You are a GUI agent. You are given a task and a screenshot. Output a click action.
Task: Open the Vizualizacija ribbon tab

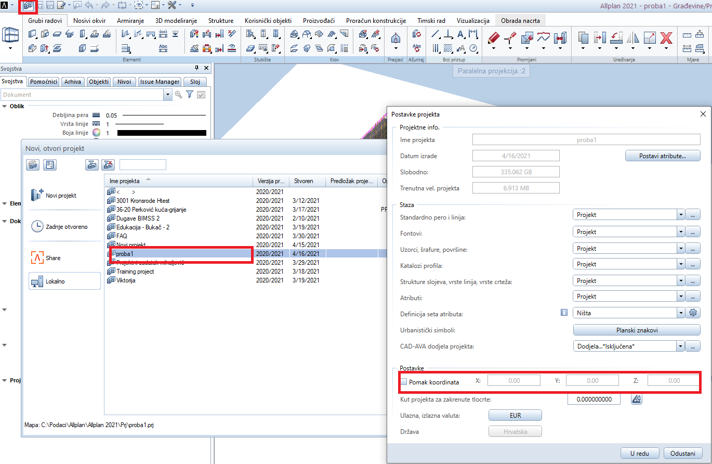473,21
